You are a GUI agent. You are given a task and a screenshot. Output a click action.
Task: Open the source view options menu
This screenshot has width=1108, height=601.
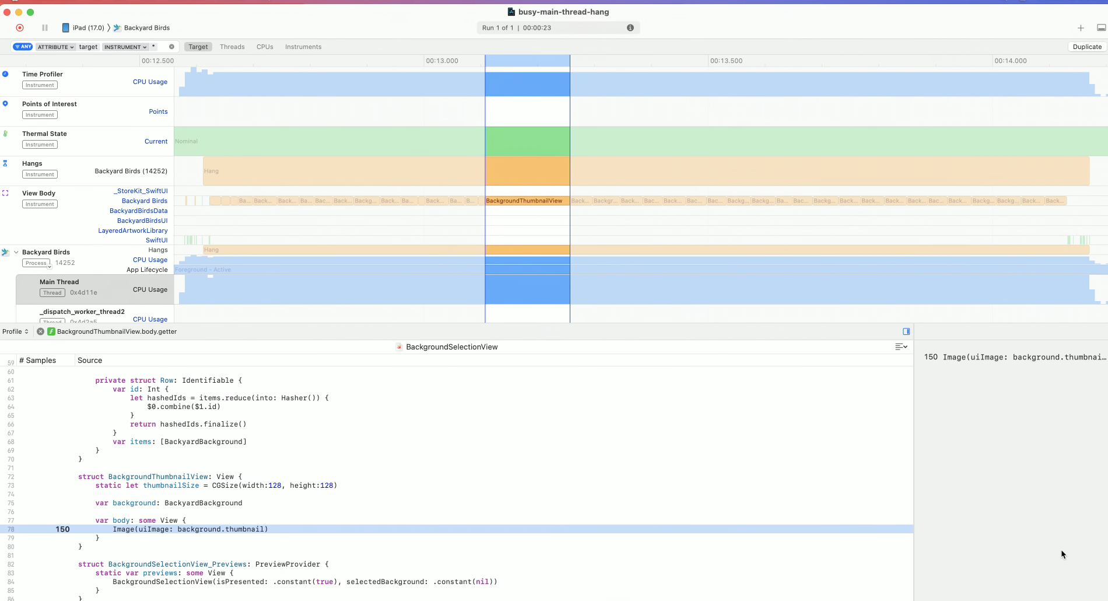pyautogui.click(x=901, y=347)
